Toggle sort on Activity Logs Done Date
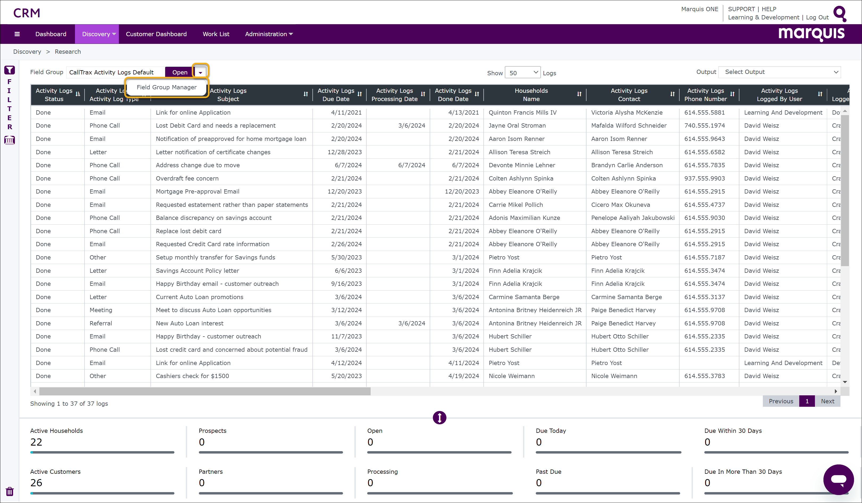862x503 pixels. (477, 94)
